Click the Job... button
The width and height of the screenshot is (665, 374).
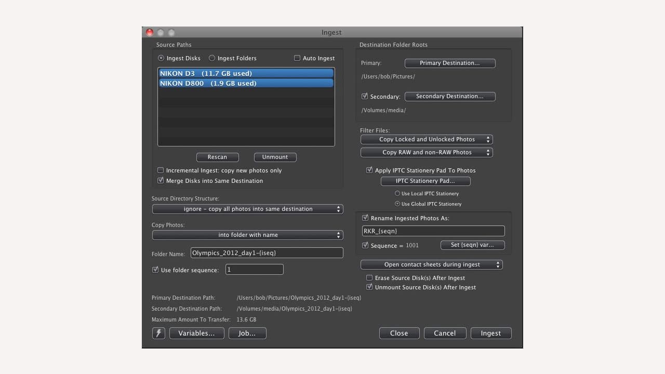click(247, 333)
